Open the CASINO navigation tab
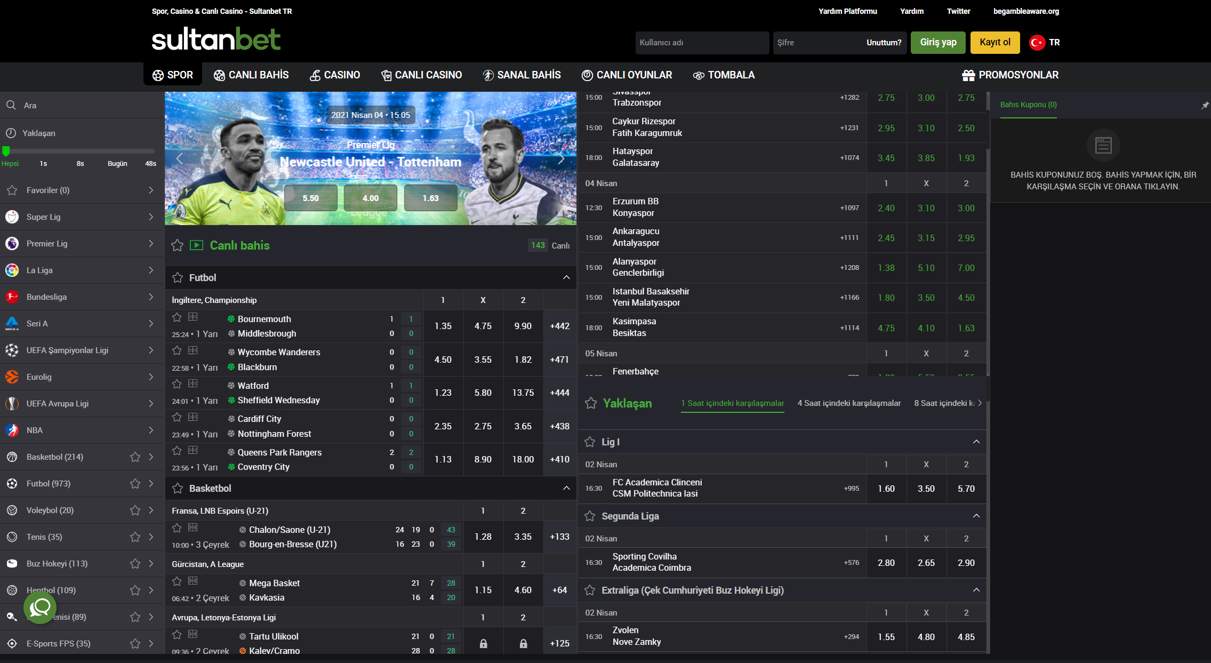 click(335, 75)
